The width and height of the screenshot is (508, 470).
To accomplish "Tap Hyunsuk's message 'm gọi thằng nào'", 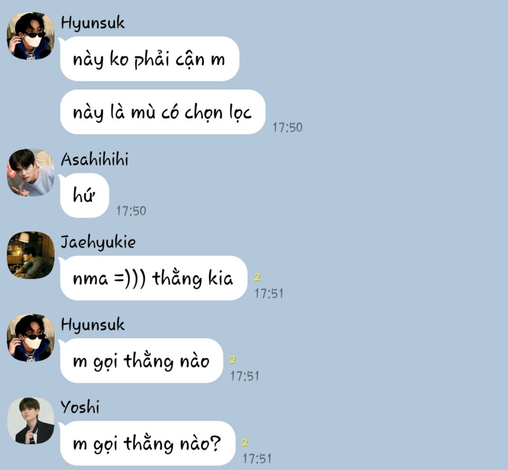I will click(142, 361).
